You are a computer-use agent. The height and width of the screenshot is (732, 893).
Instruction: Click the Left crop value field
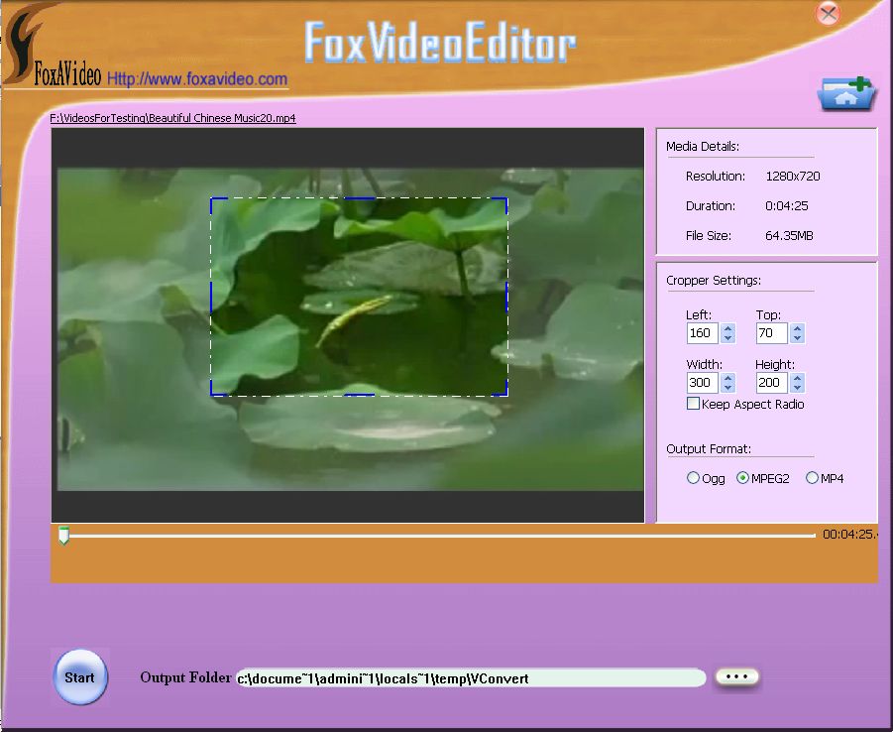(703, 333)
